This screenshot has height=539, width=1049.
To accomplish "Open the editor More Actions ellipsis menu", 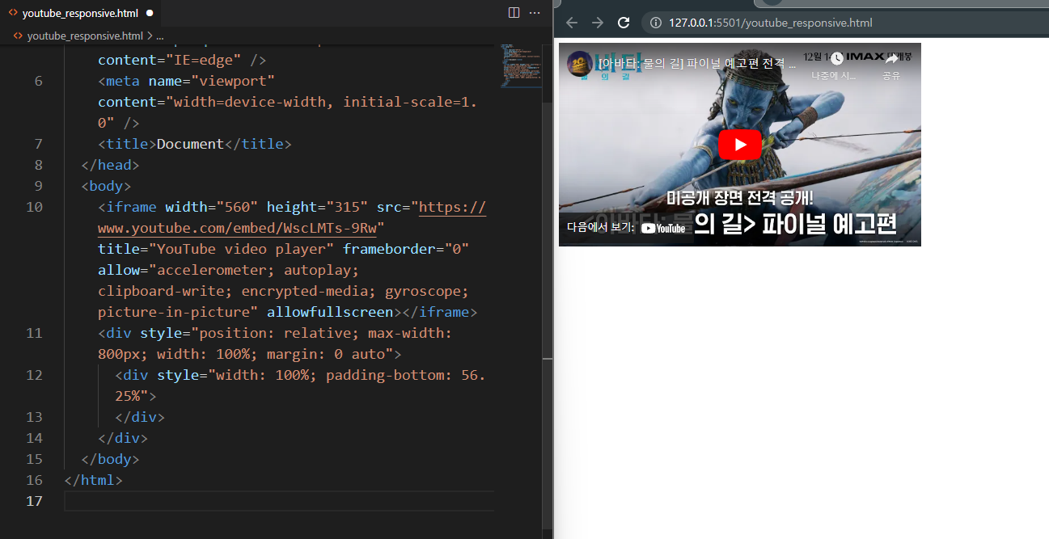I will point(535,13).
